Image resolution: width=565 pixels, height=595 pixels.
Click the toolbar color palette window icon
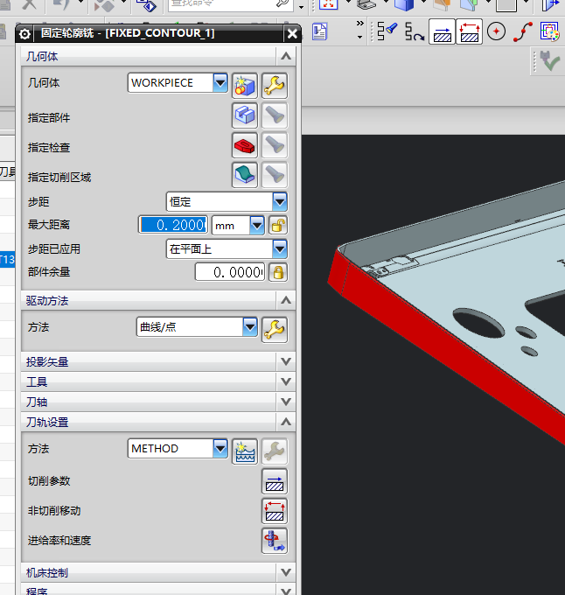click(x=550, y=31)
